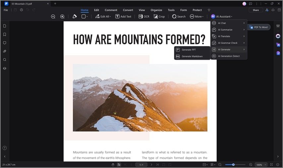This screenshot has height=168, width=283.
Task: Open the layers panel in left sidebar
Action: coord(5,68)
